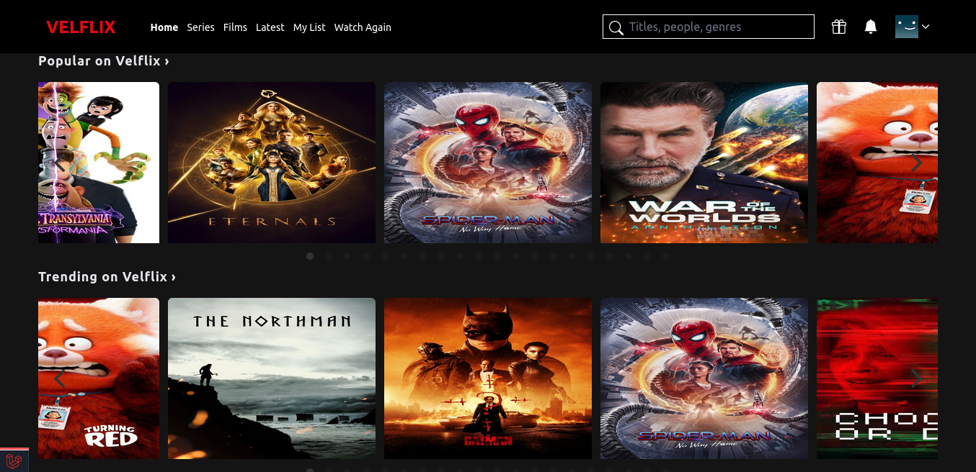Click the VELFLIX logo
Screen dimensions: 976x472
tap(81, 27)
